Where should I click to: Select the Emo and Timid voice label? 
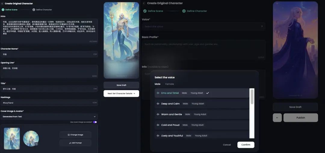170,93
